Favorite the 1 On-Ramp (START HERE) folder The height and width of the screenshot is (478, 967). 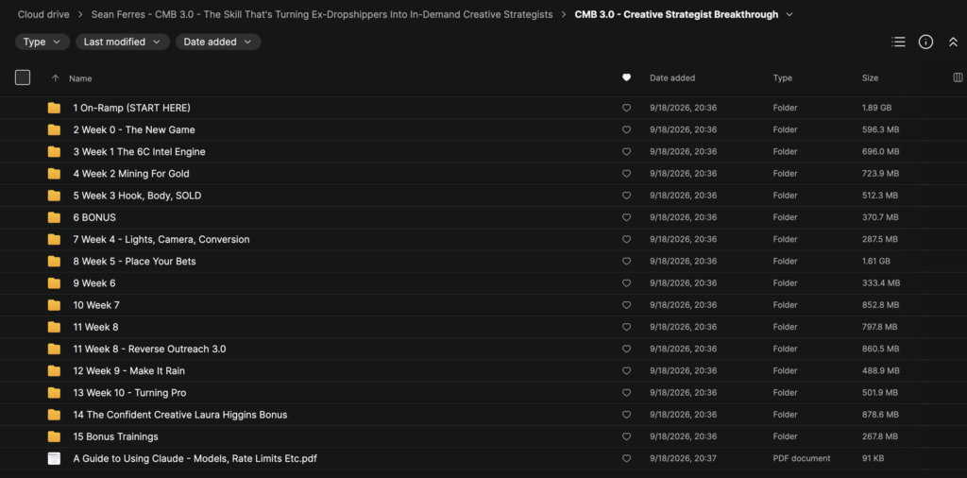tap(627, 108)
